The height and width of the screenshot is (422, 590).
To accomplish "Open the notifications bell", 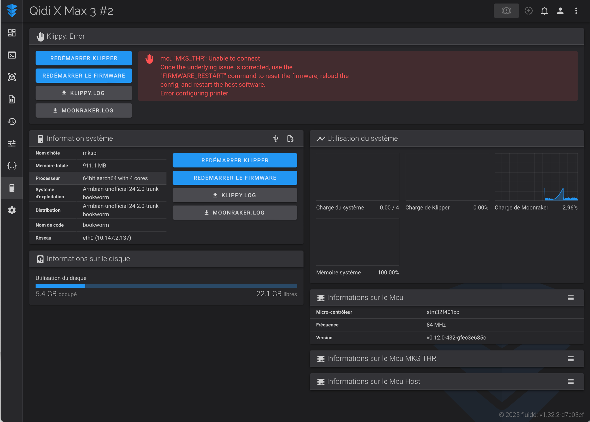I will pos(544,11).
